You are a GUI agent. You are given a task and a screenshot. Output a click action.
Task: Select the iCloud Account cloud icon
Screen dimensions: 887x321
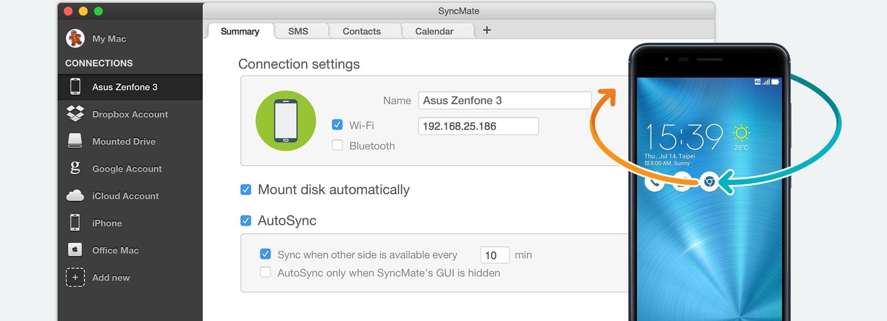click(75, 195)
